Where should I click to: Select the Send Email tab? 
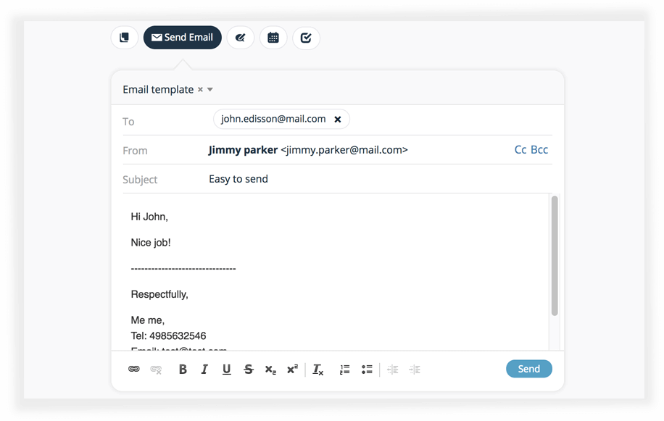[183, 38]
